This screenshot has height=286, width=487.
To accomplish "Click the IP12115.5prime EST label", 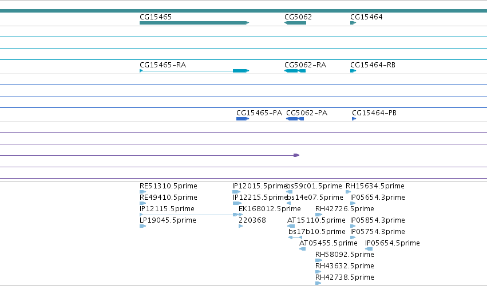I will [167, 209].
